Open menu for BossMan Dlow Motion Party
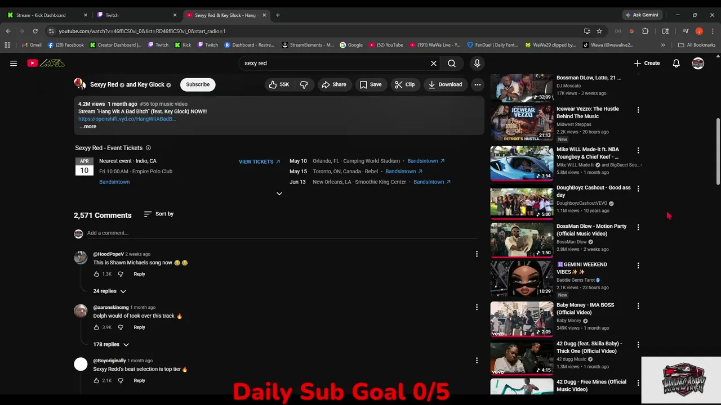The width and height of the screenshot is (721, 405). (x=638, y=227)
